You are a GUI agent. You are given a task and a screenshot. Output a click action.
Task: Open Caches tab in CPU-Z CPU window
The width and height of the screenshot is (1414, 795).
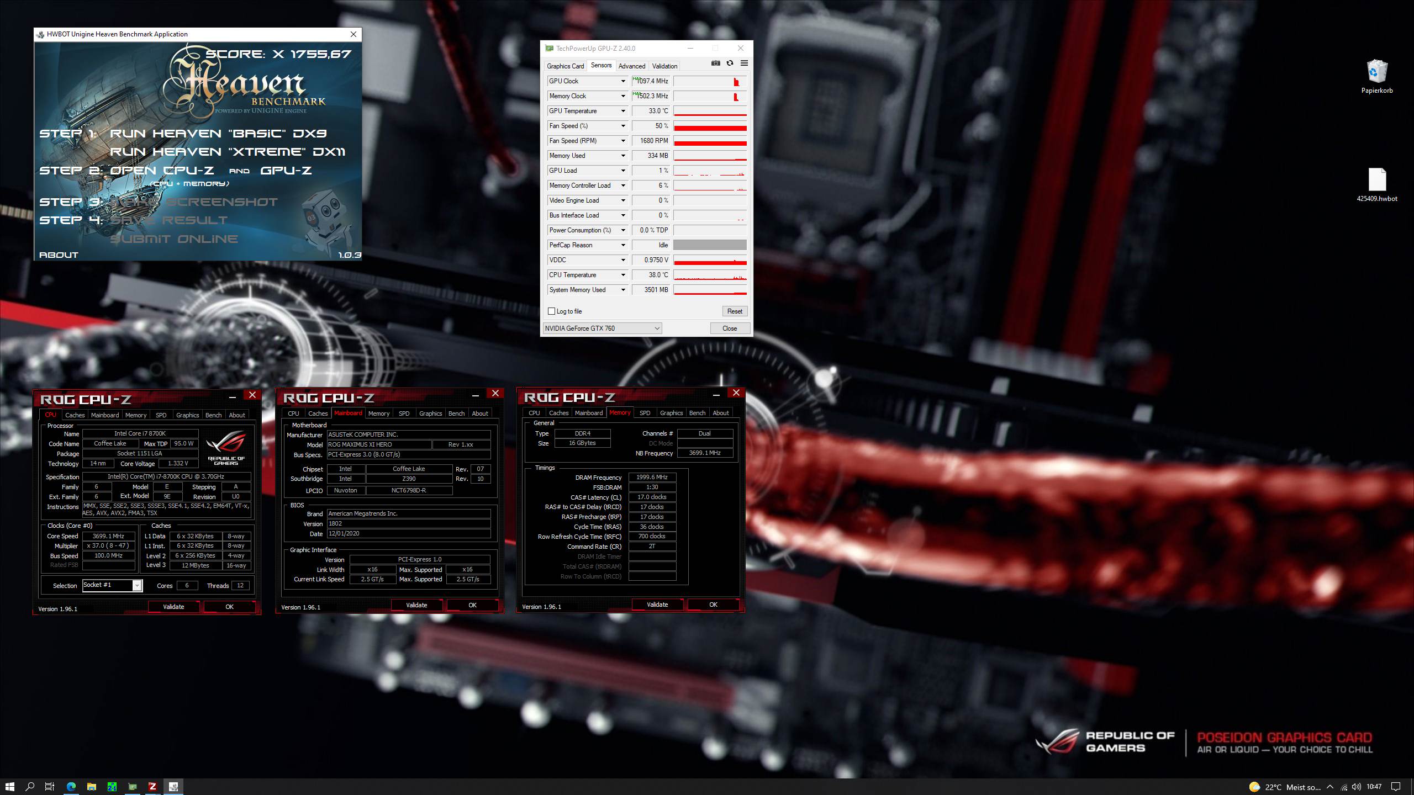[x=75, y=415]
